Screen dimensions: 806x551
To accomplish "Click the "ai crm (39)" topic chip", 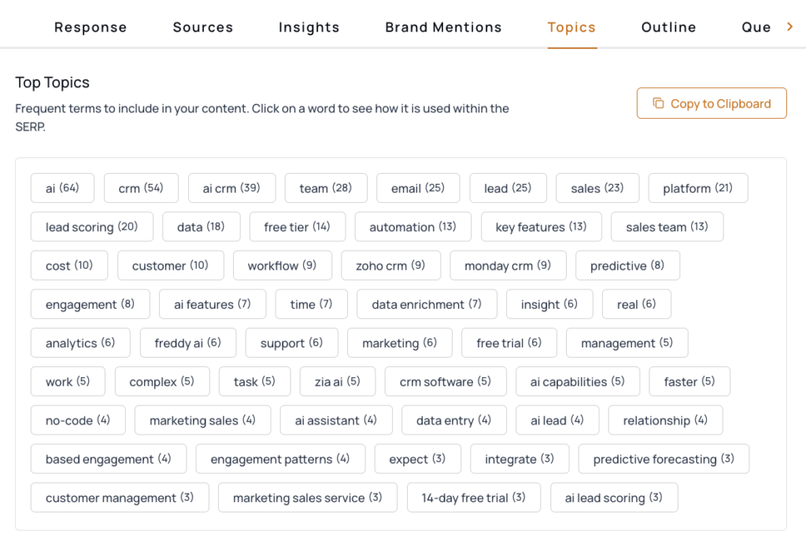I will (231, 189).
